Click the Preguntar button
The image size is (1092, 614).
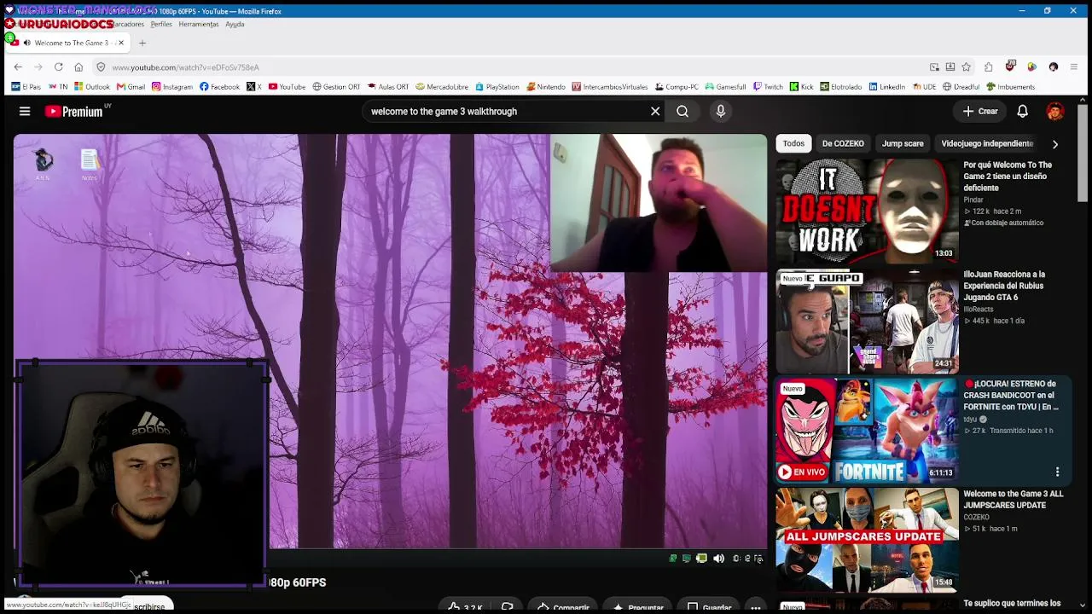[638, 607]
